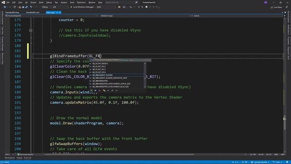Open the Error List tab
The height and width of the screenshot is (164, 291).
pos(27,158)
